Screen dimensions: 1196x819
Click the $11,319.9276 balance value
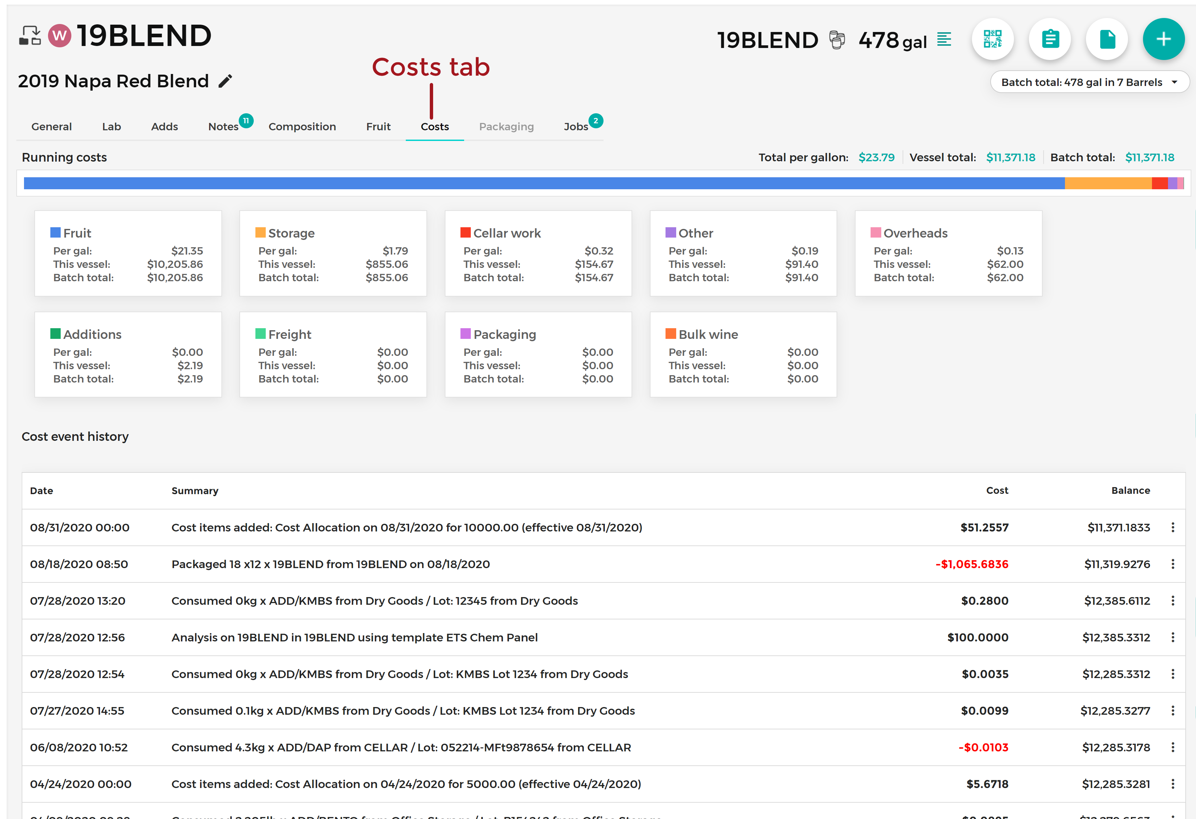pos(1117,564)
